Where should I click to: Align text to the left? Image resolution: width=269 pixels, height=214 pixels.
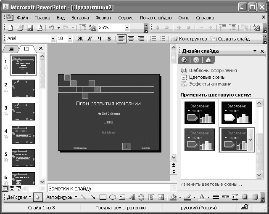point(121,38)
